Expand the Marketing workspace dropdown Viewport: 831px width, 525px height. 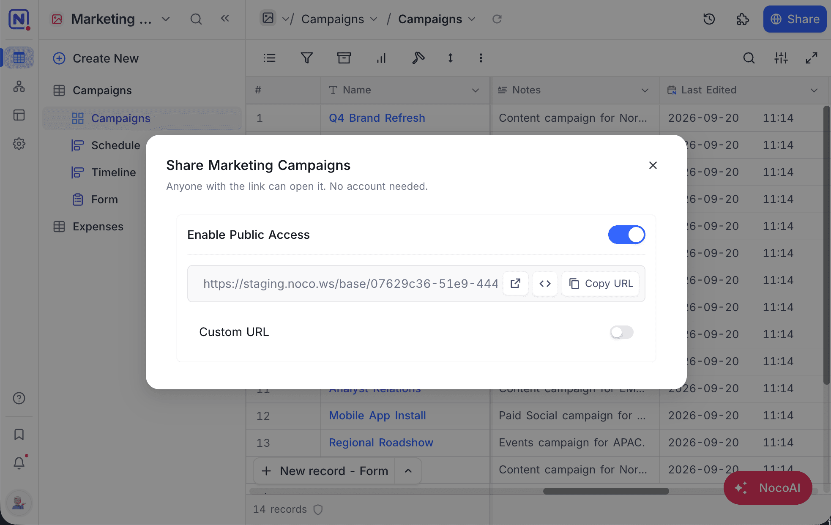pos(166,19)
